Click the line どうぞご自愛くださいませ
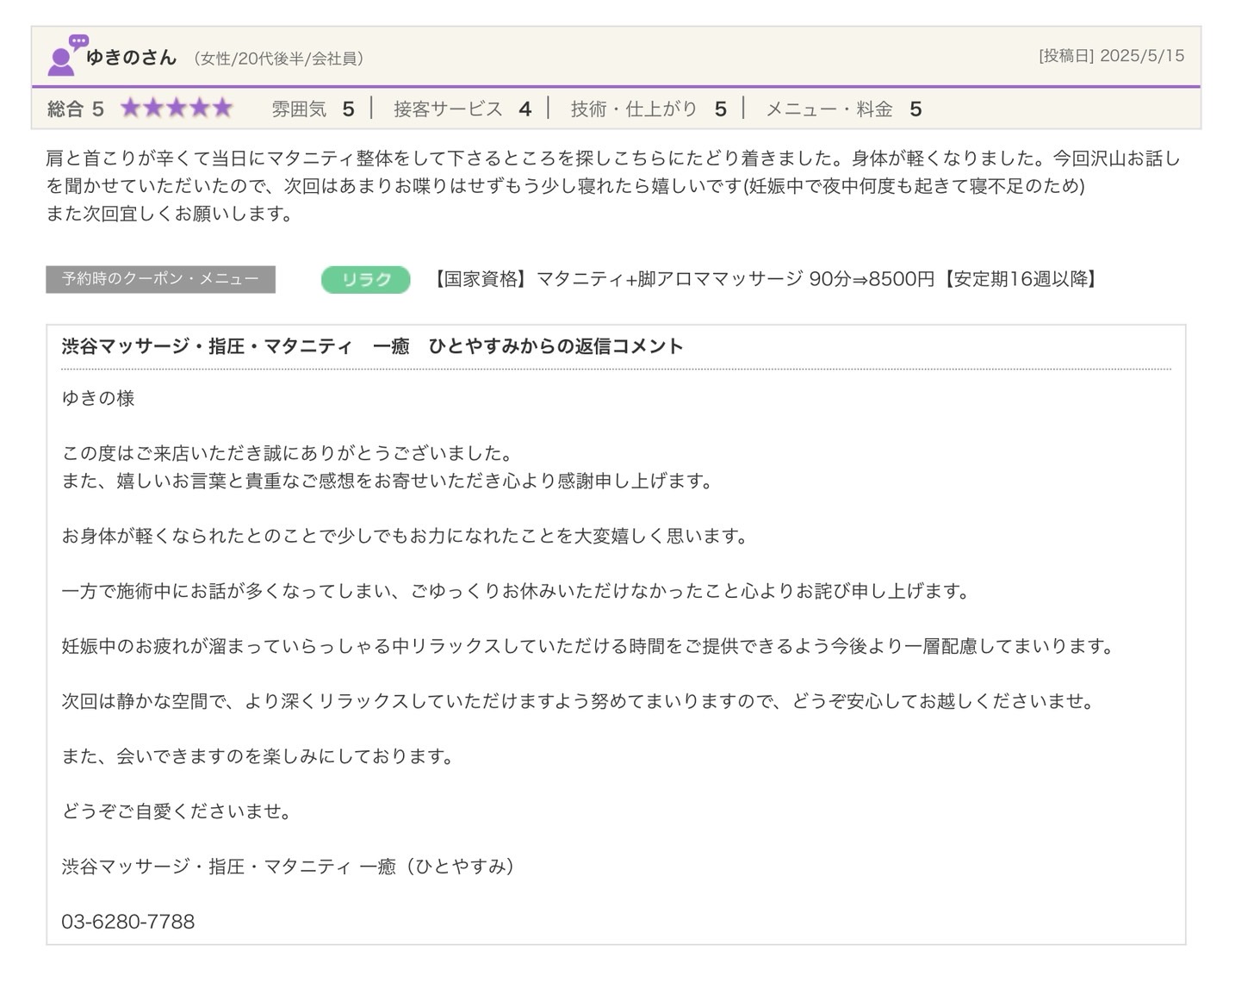Viewport: 1235px width, 982px height. (177, 811)
